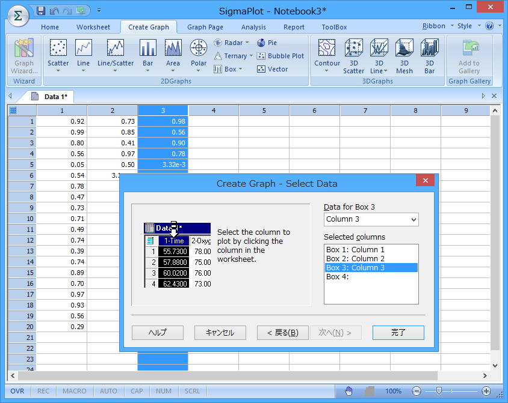The height and width of the screenshot is (403, 508).
Task: Click the Redo icon in quick access toolbar
Action: [x=67, y=11]
